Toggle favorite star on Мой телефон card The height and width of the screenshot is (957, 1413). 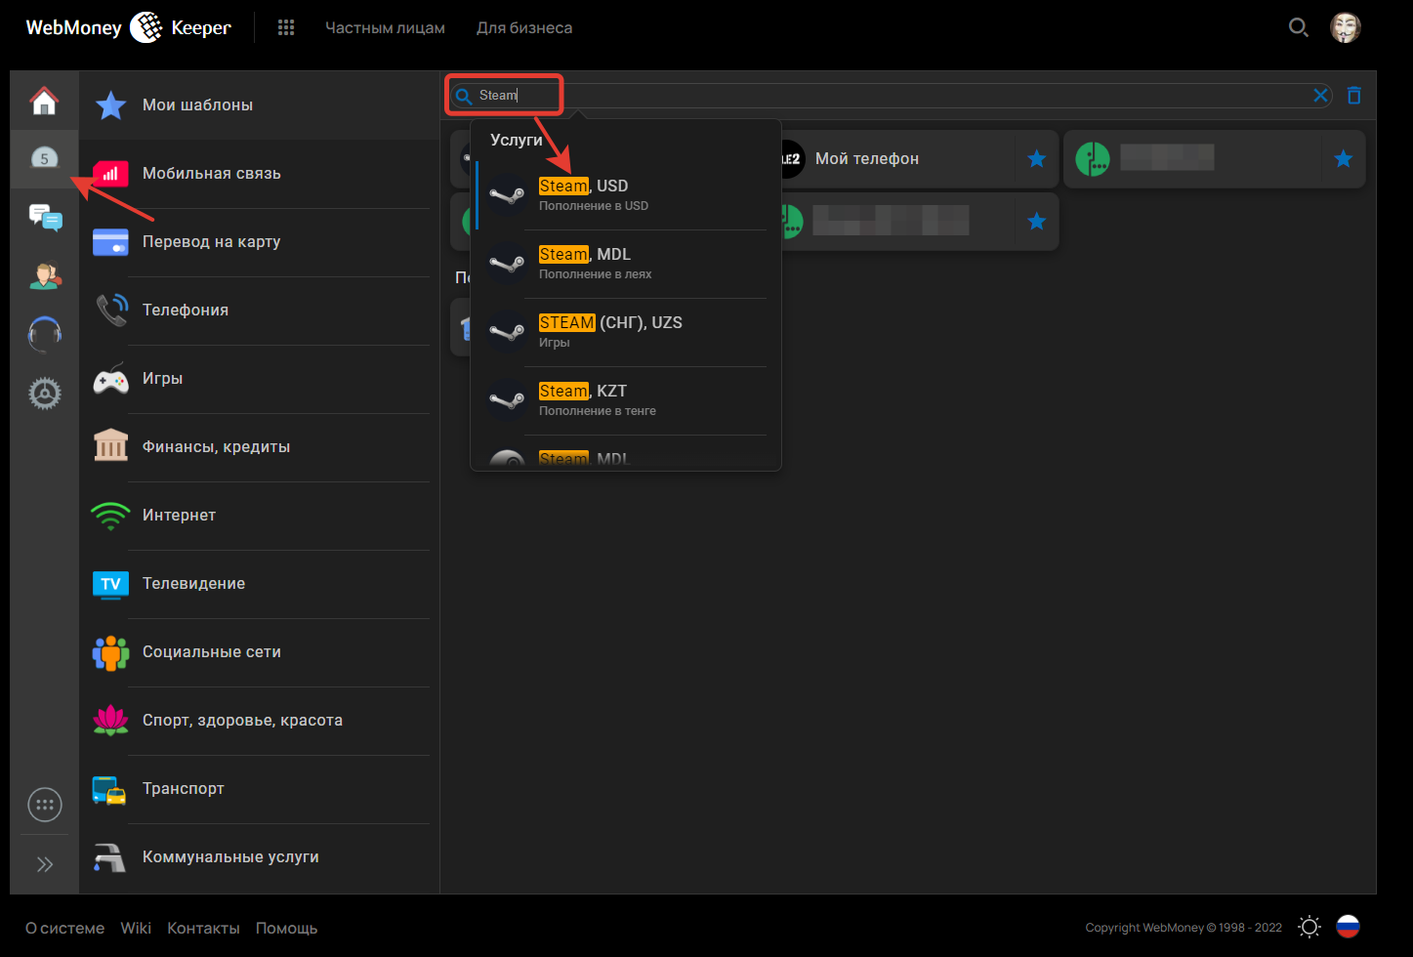(1037, 159)
